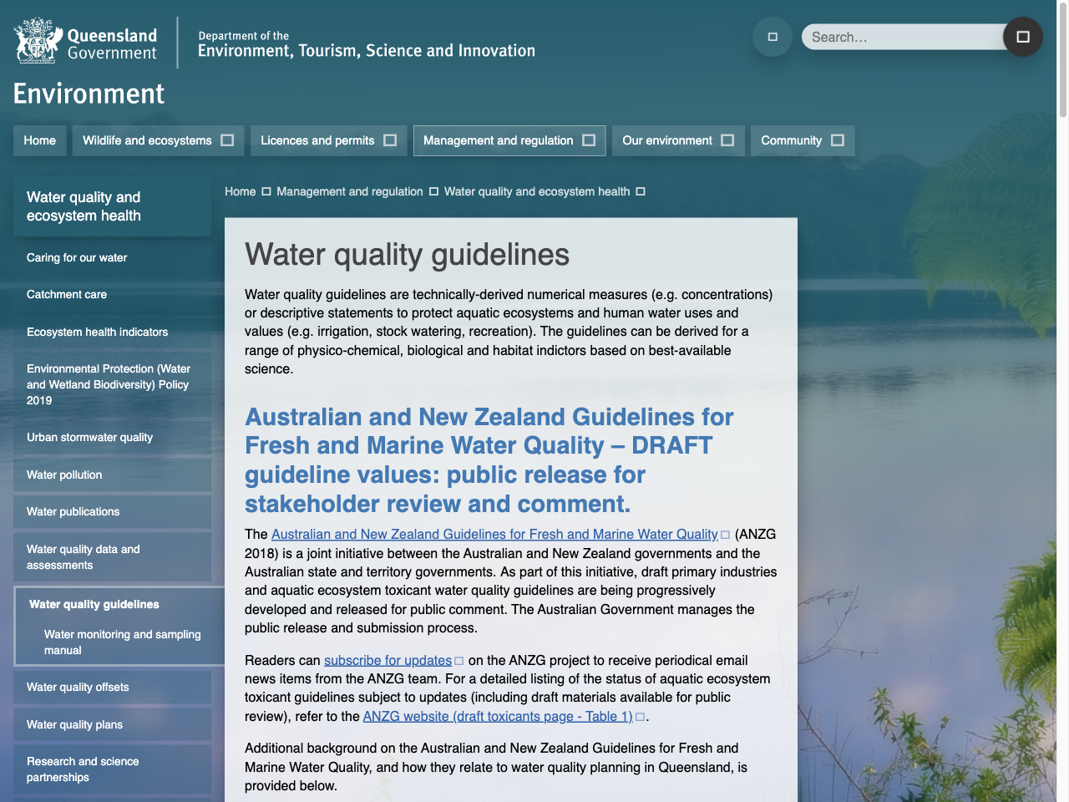Click the square icon on 'Licences and permits'
Screen dimensions: 1069x802
point(390,140)
